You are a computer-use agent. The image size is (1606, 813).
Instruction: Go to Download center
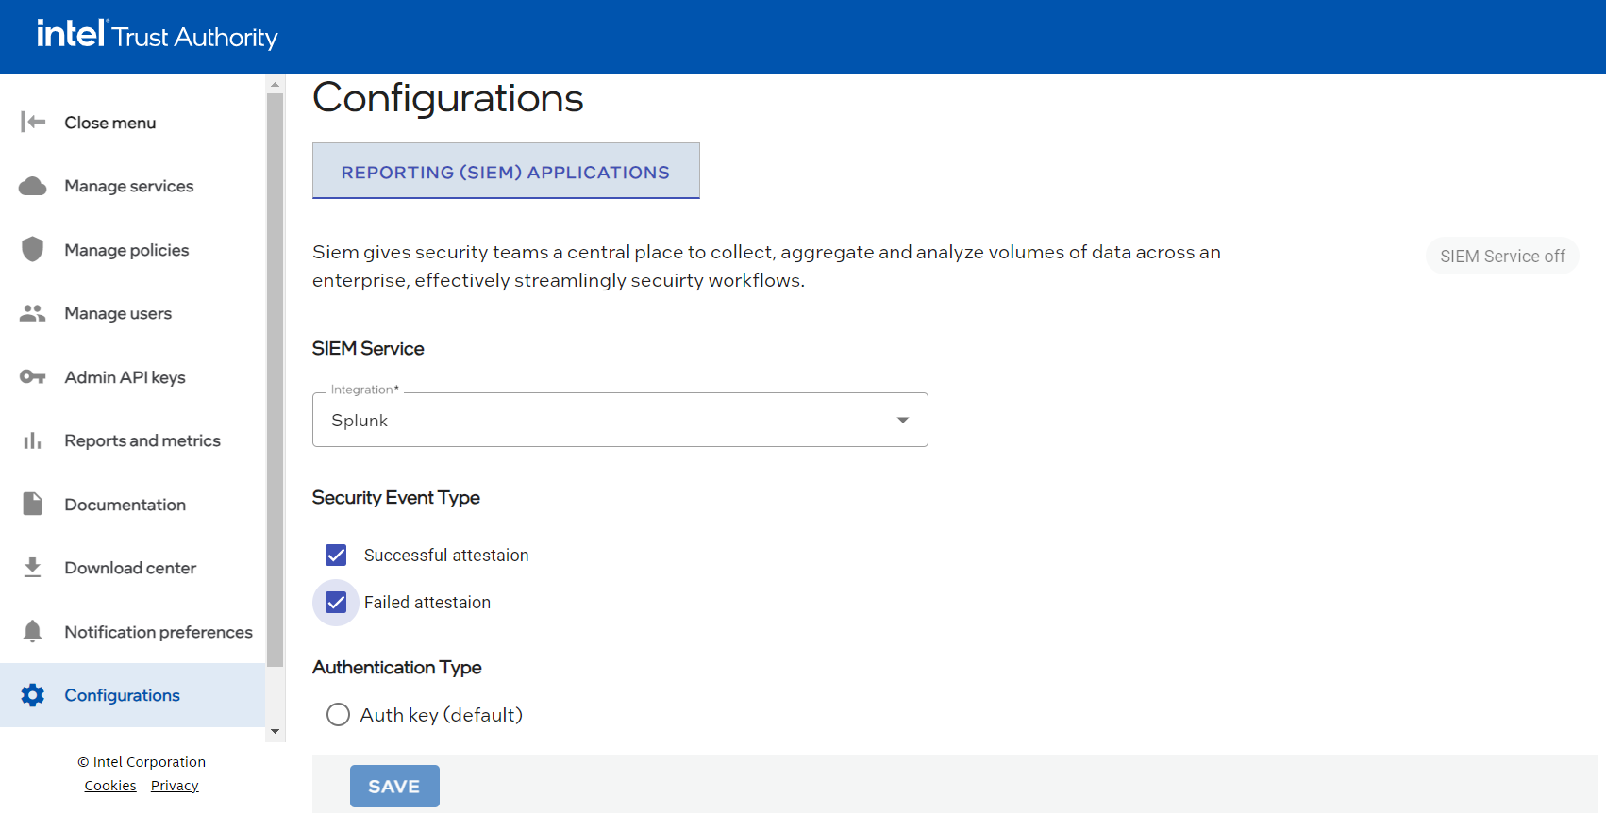(x=133, y=568)
